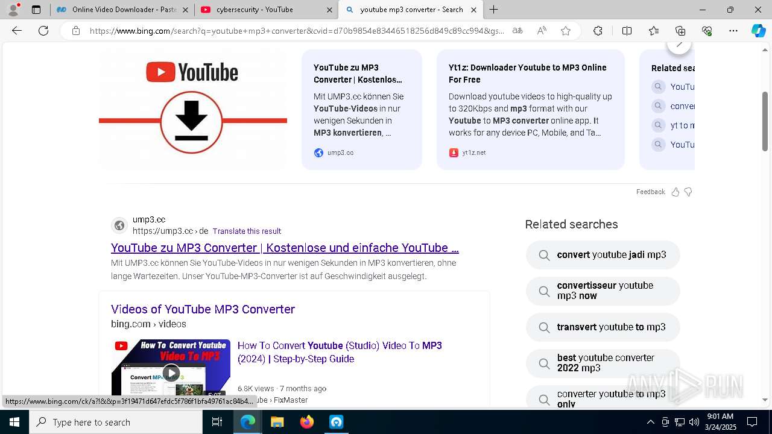Open the network tray icon
772x434 pixels.
(x=680, y=422)
